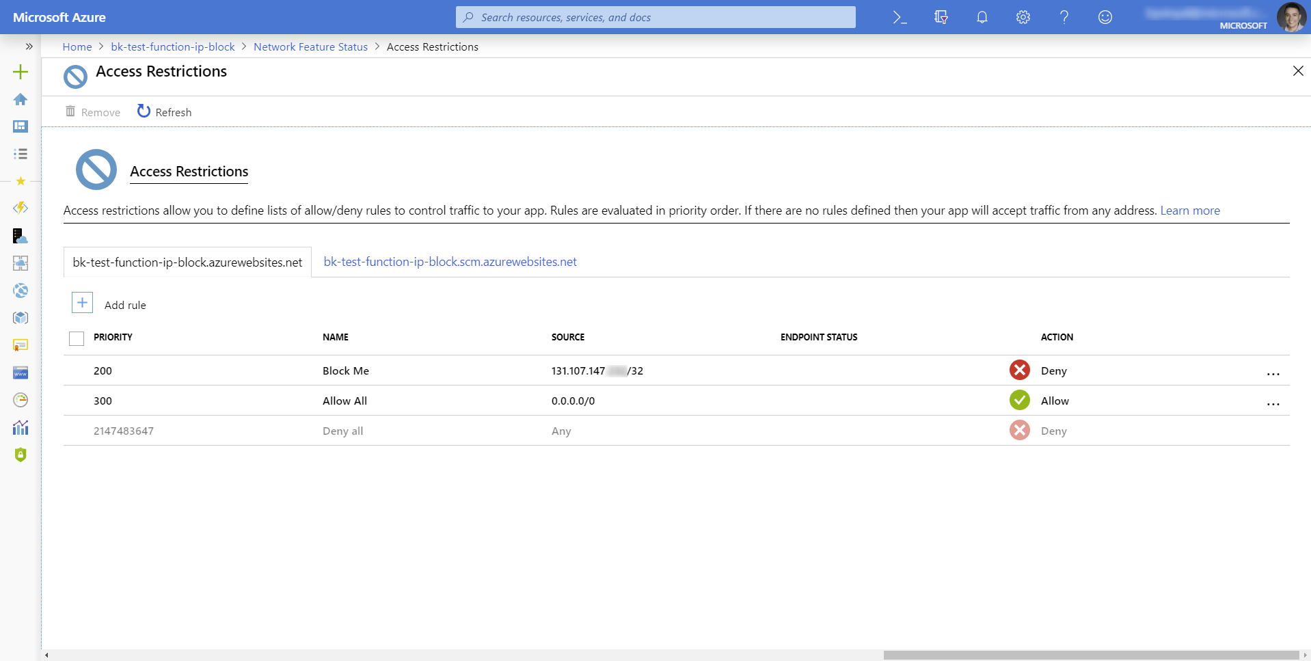Viewport: 1311px width, 661px height.
Task: Open options menu for the Allow All rule
Action: pyautogui.click(x=1273, y=404)
